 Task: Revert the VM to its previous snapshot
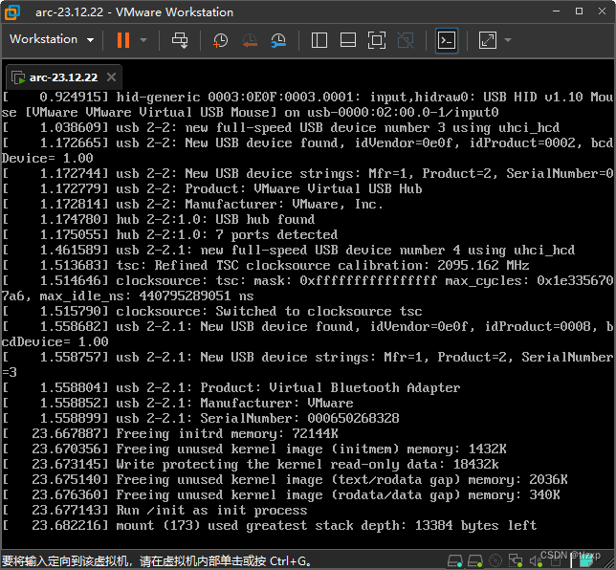[250, 40]
